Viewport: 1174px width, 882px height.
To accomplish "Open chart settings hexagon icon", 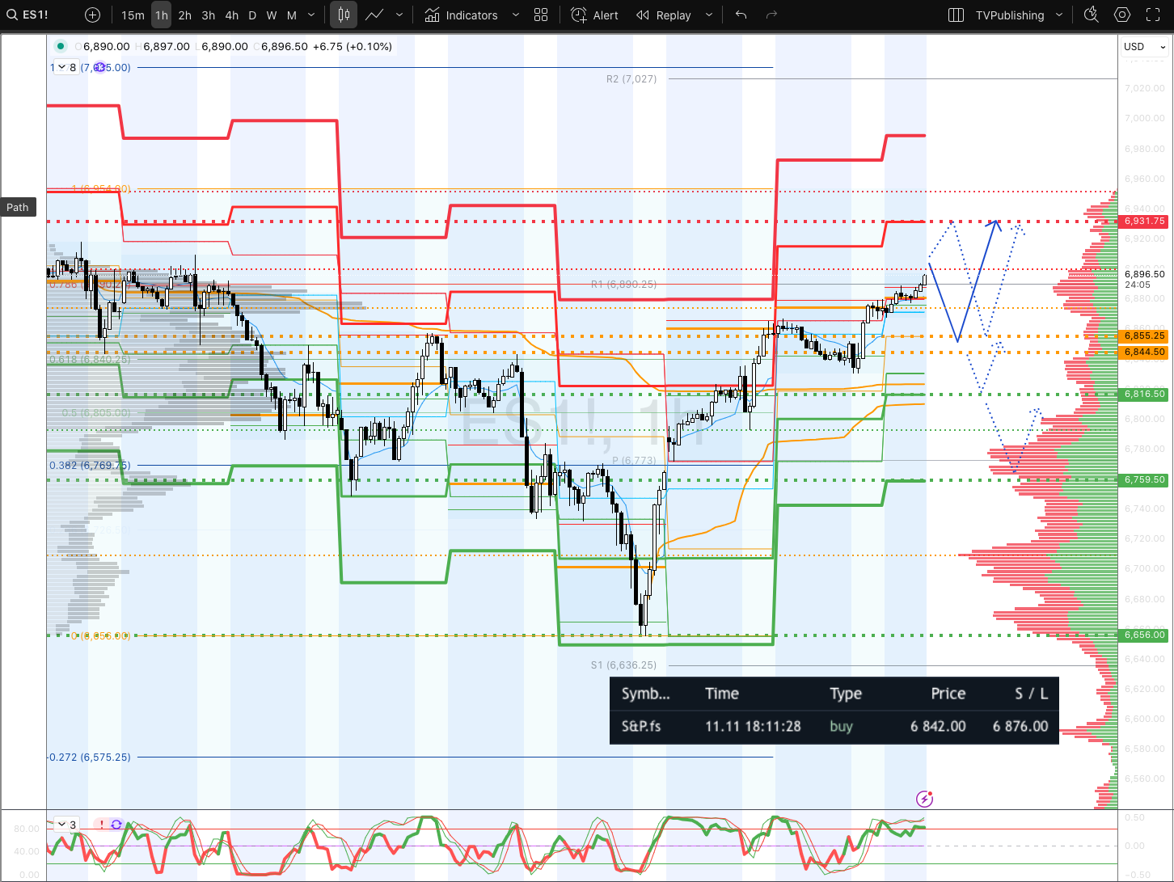I will [1122, 15].
